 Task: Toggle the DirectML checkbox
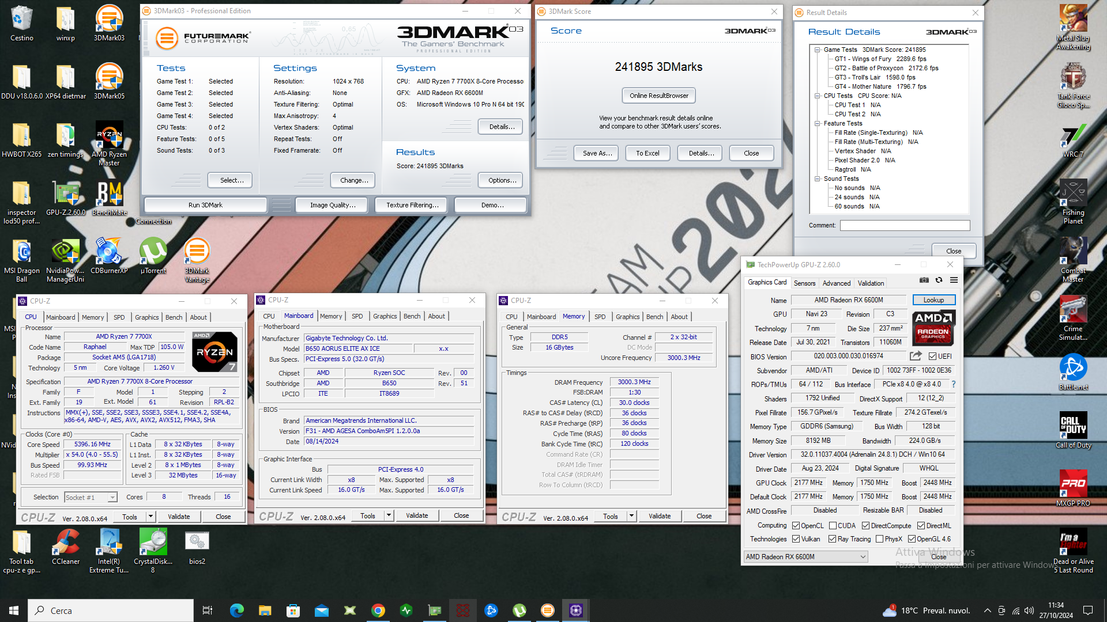921,526
